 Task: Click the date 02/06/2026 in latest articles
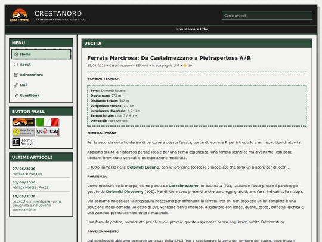24,182
